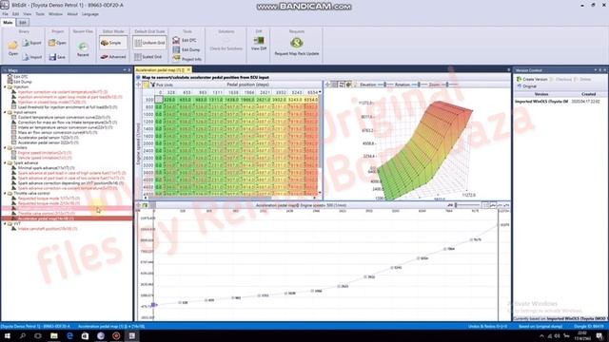The width and height of the screenshot is (609, 342).
Task: Switch to the Main ribbon tab
Action: tap(8, 23)
